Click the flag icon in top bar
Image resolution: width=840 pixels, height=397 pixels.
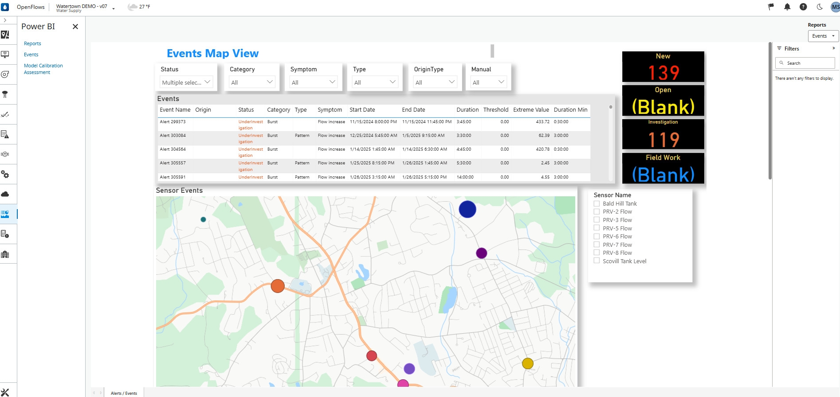[x=771, y=7]
